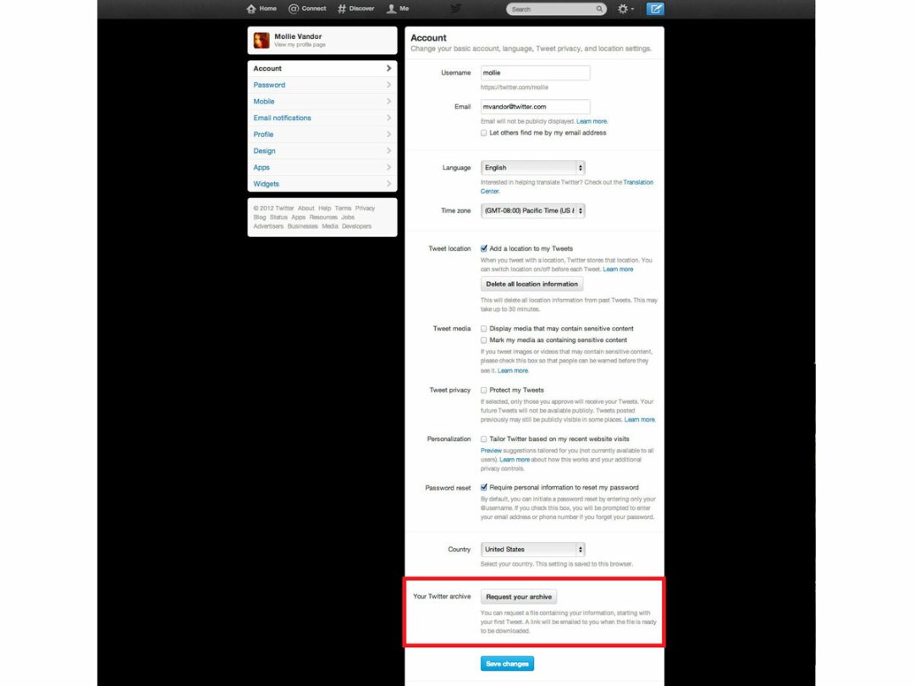Image resolution: width=914 pixels, height=686 pixels.
Task: Click Learn more under Email field
Action: click(x=592, y=121)
